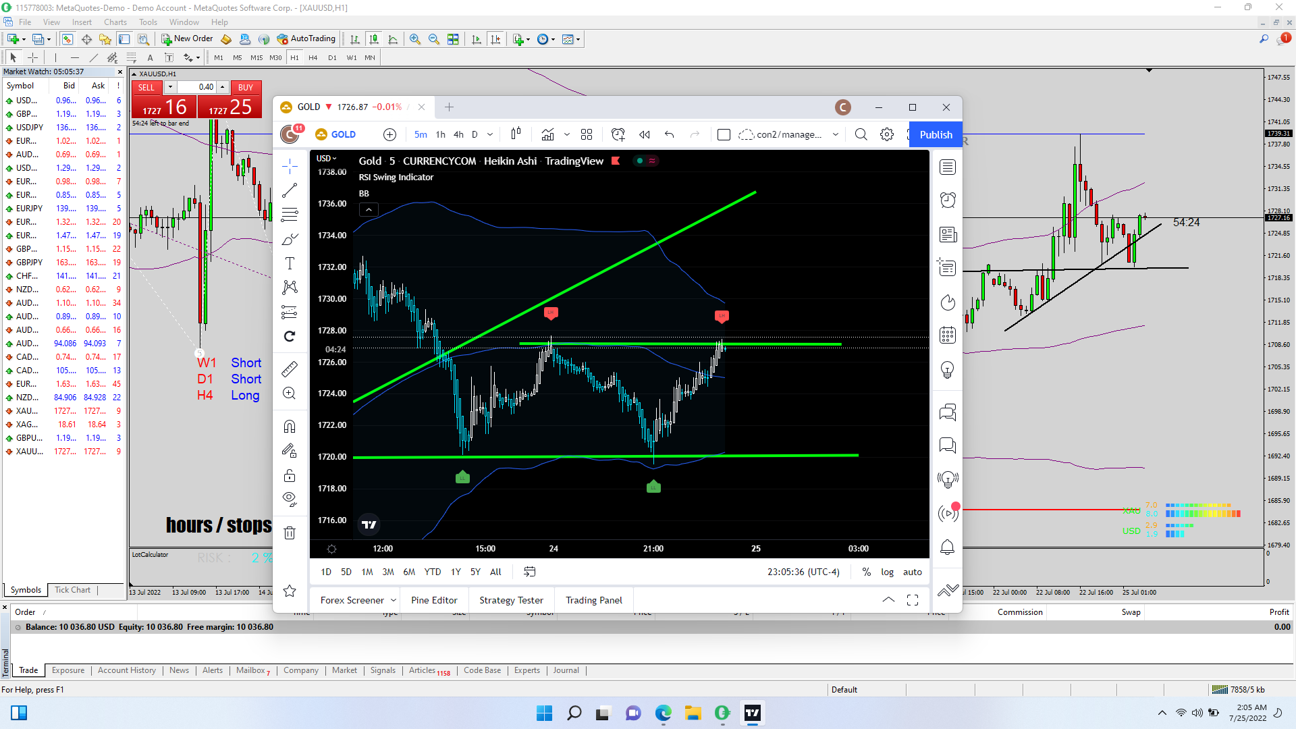Open Forex Screener dropdown arrow
1296x729 pixels.
(x=394, y=600)
